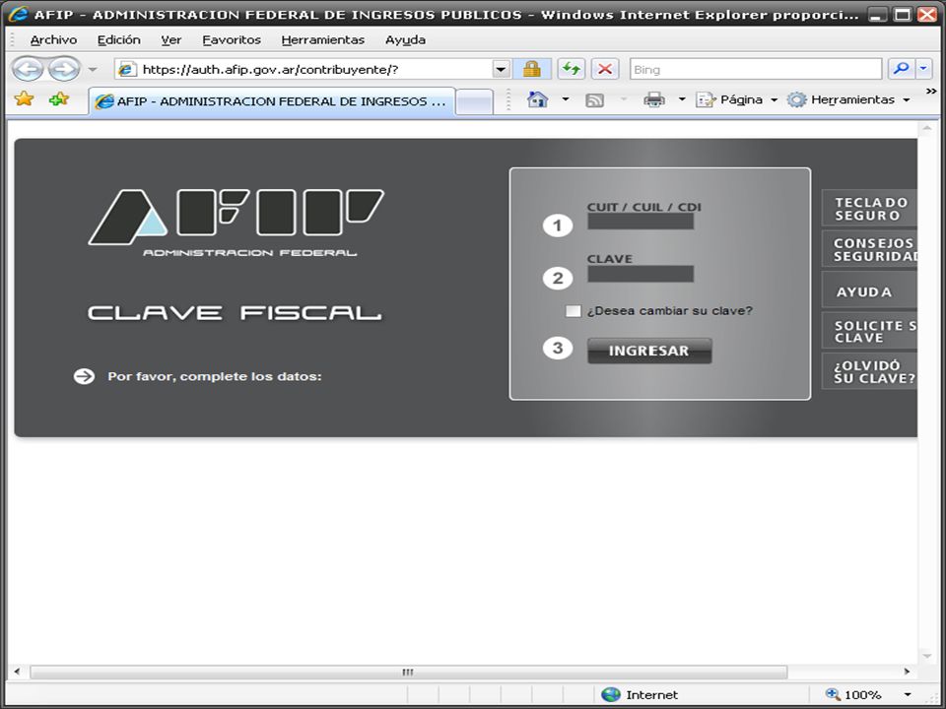Refresh the page with green arrows icon
Image resolution: width=946 pixels, height=709 pixels.
(x=571, y=69)
